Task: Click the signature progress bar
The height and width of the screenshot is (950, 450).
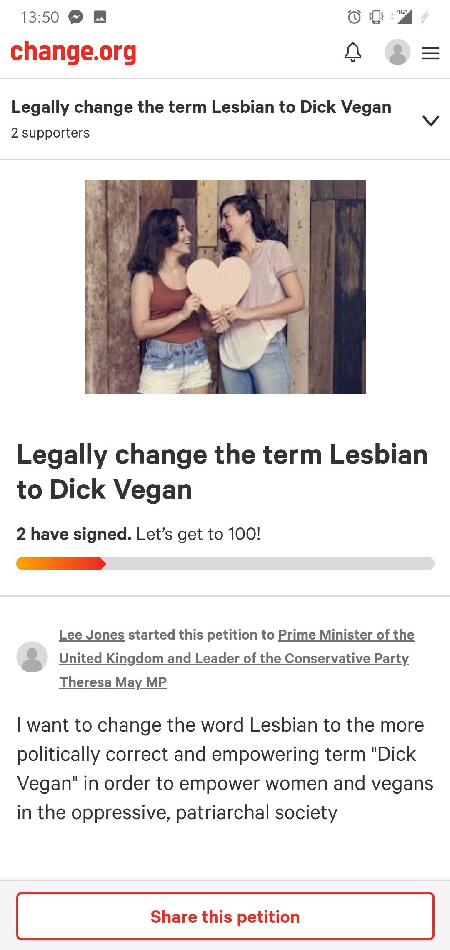Action: click(x=225, y=563)
